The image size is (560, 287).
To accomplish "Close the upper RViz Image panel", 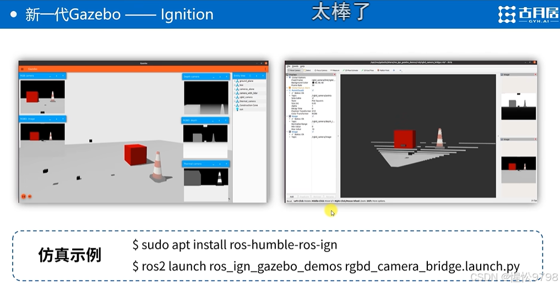I will (535, 75).
